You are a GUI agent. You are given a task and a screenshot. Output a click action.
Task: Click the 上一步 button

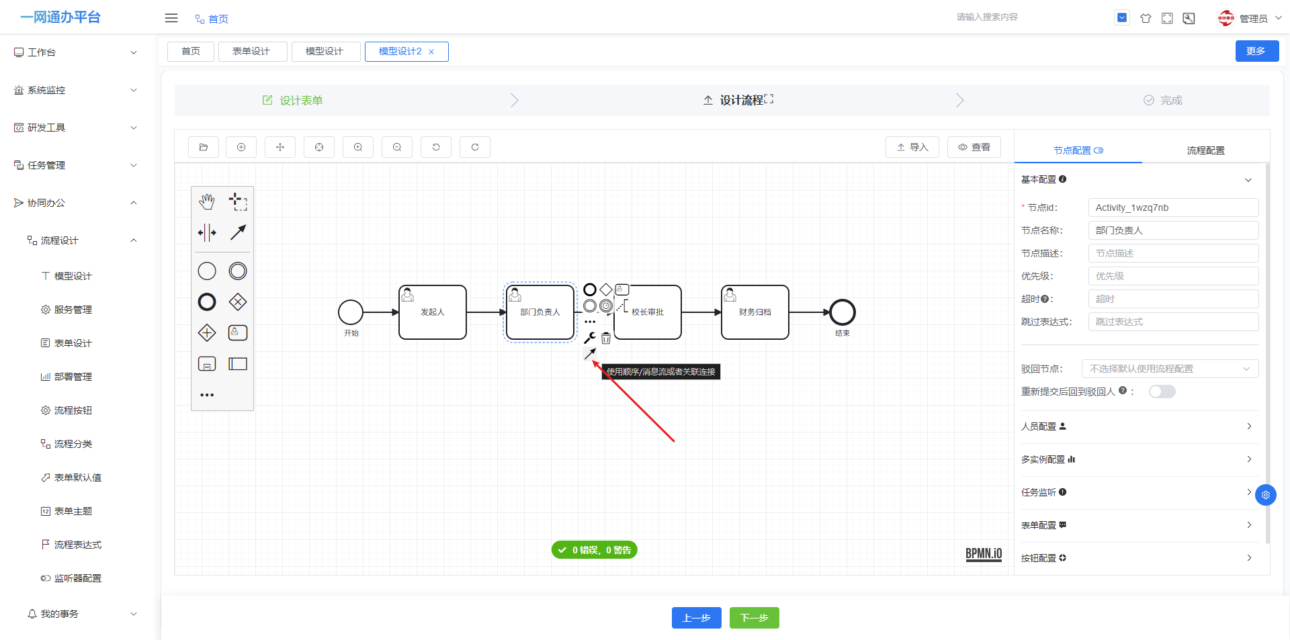[697, 618]
